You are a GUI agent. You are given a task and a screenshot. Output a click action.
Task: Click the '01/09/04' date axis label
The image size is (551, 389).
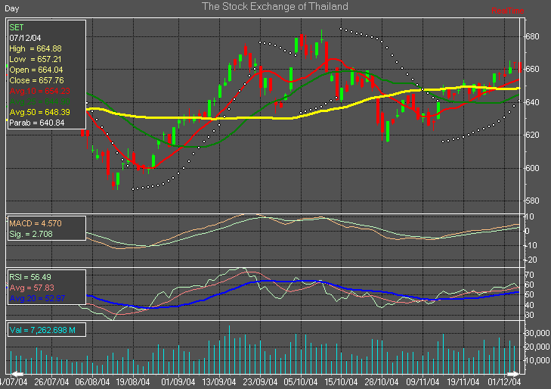tap(178, 382)
